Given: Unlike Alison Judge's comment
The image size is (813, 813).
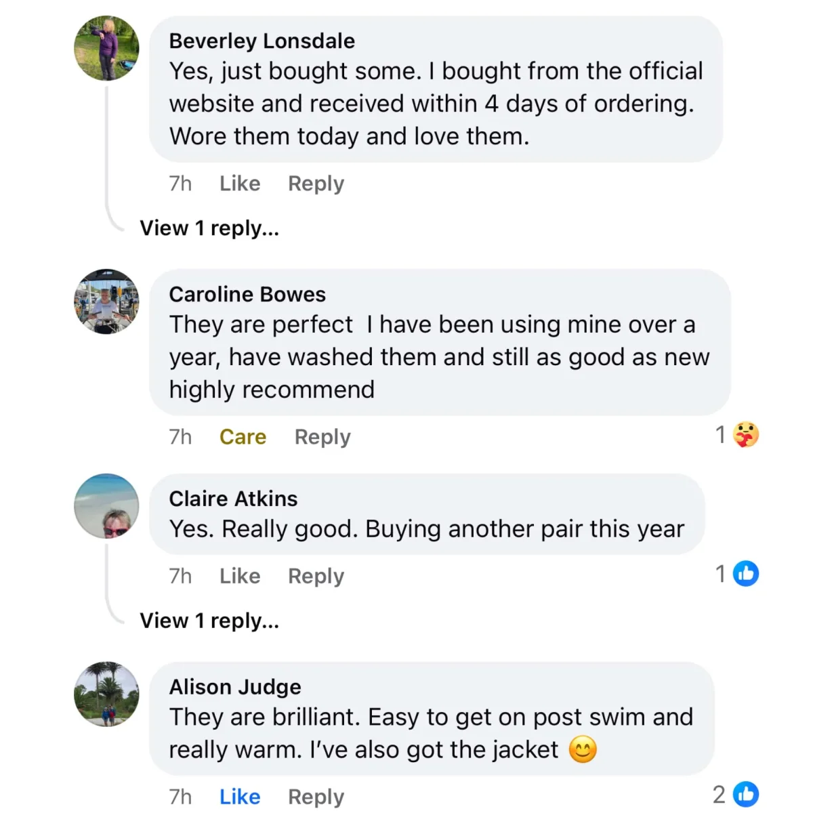Looking at the screenshot, I should 240,797.
